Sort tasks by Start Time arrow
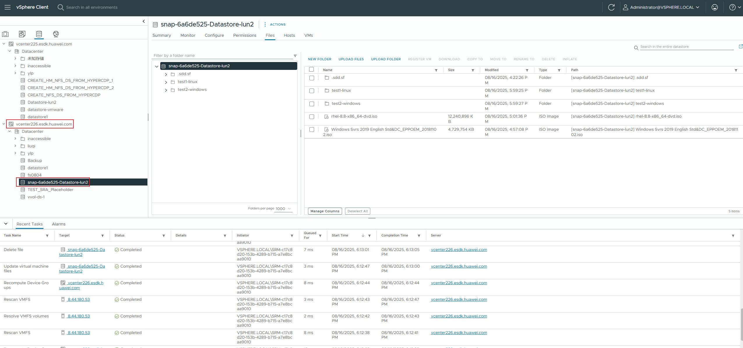Screen dimensions: 743x348 363,235
